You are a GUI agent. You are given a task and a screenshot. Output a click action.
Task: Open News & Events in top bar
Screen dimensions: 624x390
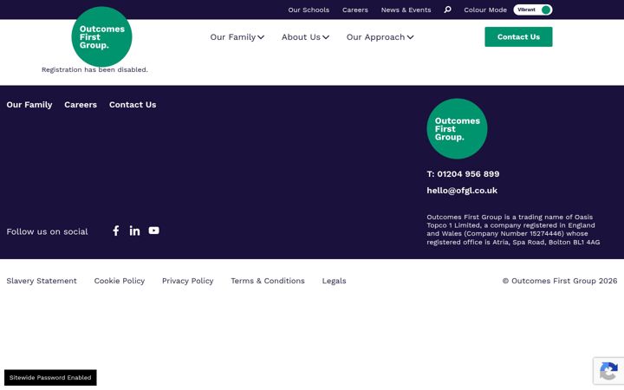point(406,10)
